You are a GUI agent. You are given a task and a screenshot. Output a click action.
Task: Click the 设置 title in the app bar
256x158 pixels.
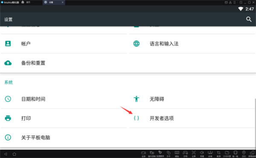click(9, 20)
